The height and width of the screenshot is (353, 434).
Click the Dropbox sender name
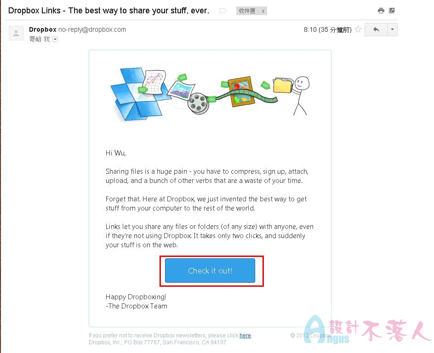(x=43, y=29)
